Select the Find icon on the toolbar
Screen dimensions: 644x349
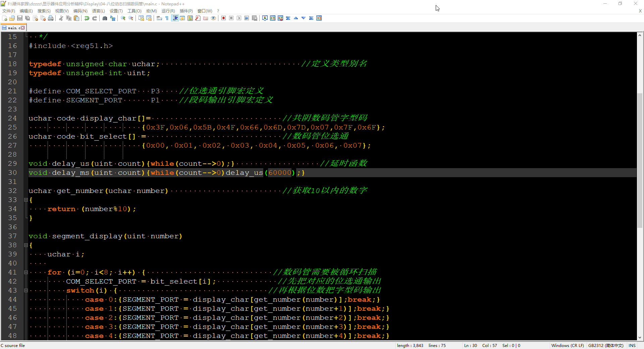105,18
